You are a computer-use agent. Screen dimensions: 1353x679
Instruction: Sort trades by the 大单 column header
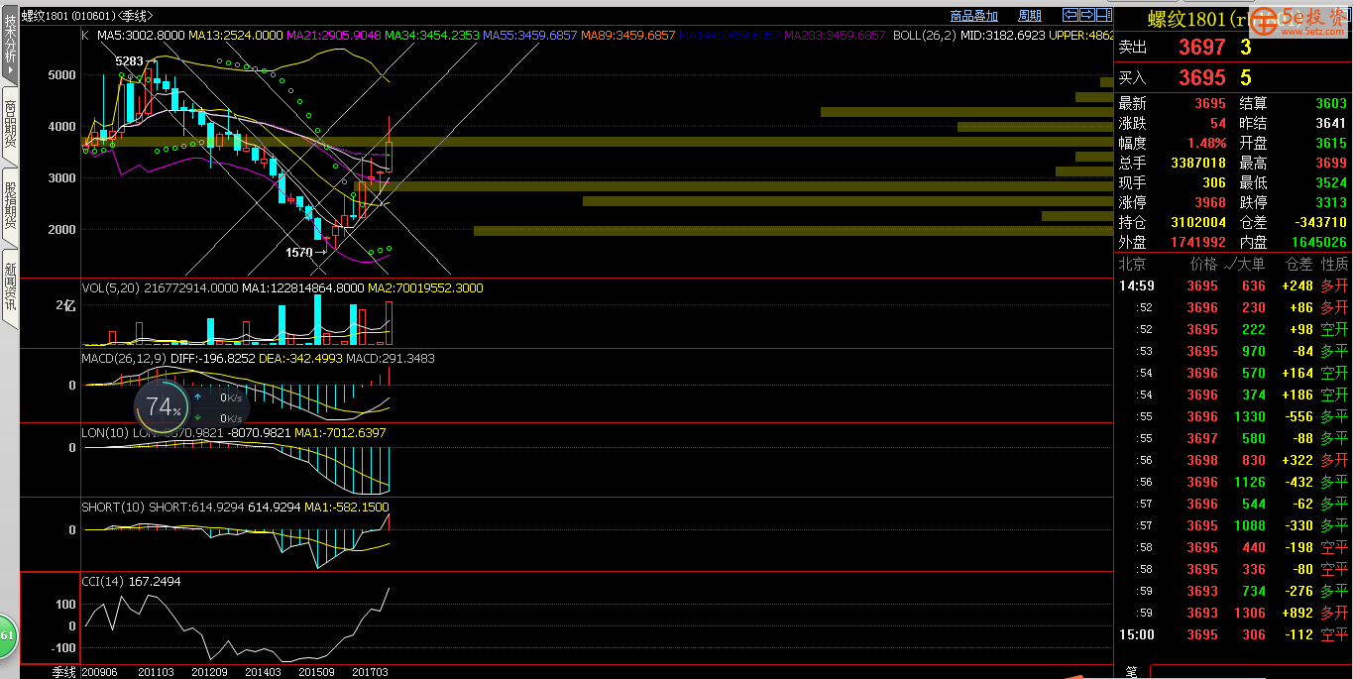click(x=1244, y=265)
